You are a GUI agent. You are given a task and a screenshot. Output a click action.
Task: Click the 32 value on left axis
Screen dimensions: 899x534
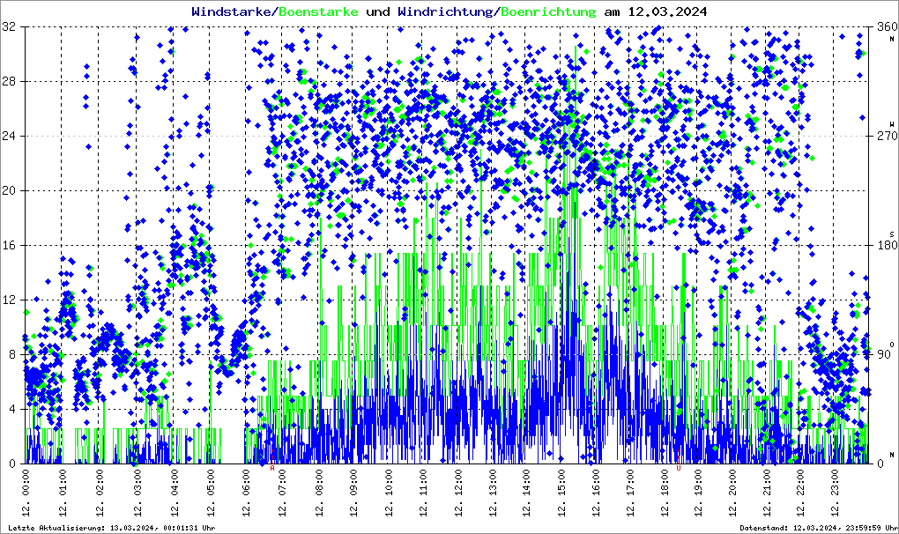tap(9, 26)
